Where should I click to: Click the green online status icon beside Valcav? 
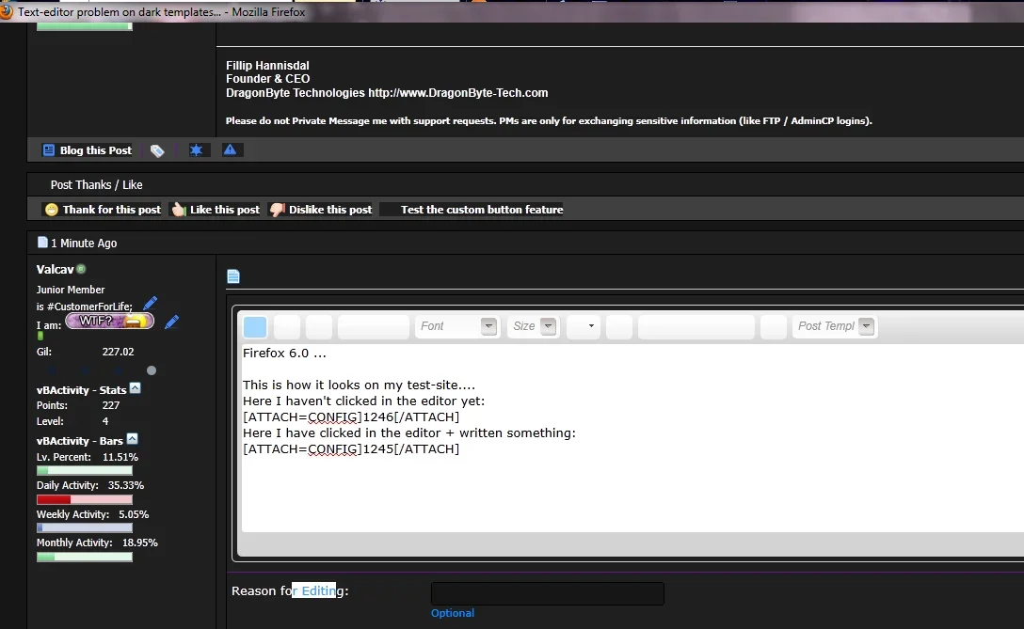click(81, 269)
